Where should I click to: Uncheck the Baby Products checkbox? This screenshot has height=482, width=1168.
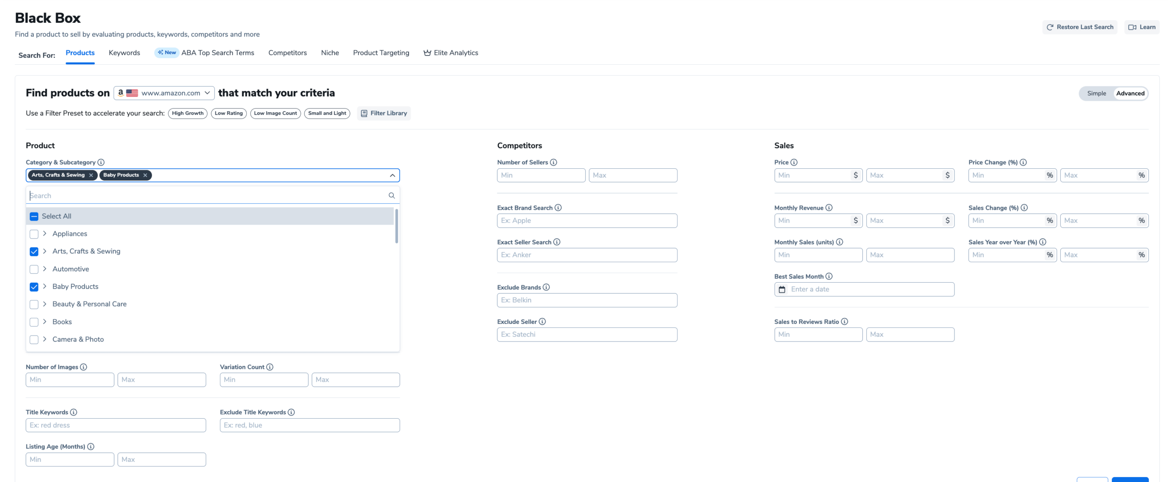[x=34, y=287]
